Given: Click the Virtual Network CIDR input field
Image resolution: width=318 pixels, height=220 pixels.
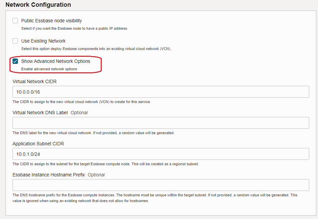Looking at the screenshot, I should [x=161, y=92].
